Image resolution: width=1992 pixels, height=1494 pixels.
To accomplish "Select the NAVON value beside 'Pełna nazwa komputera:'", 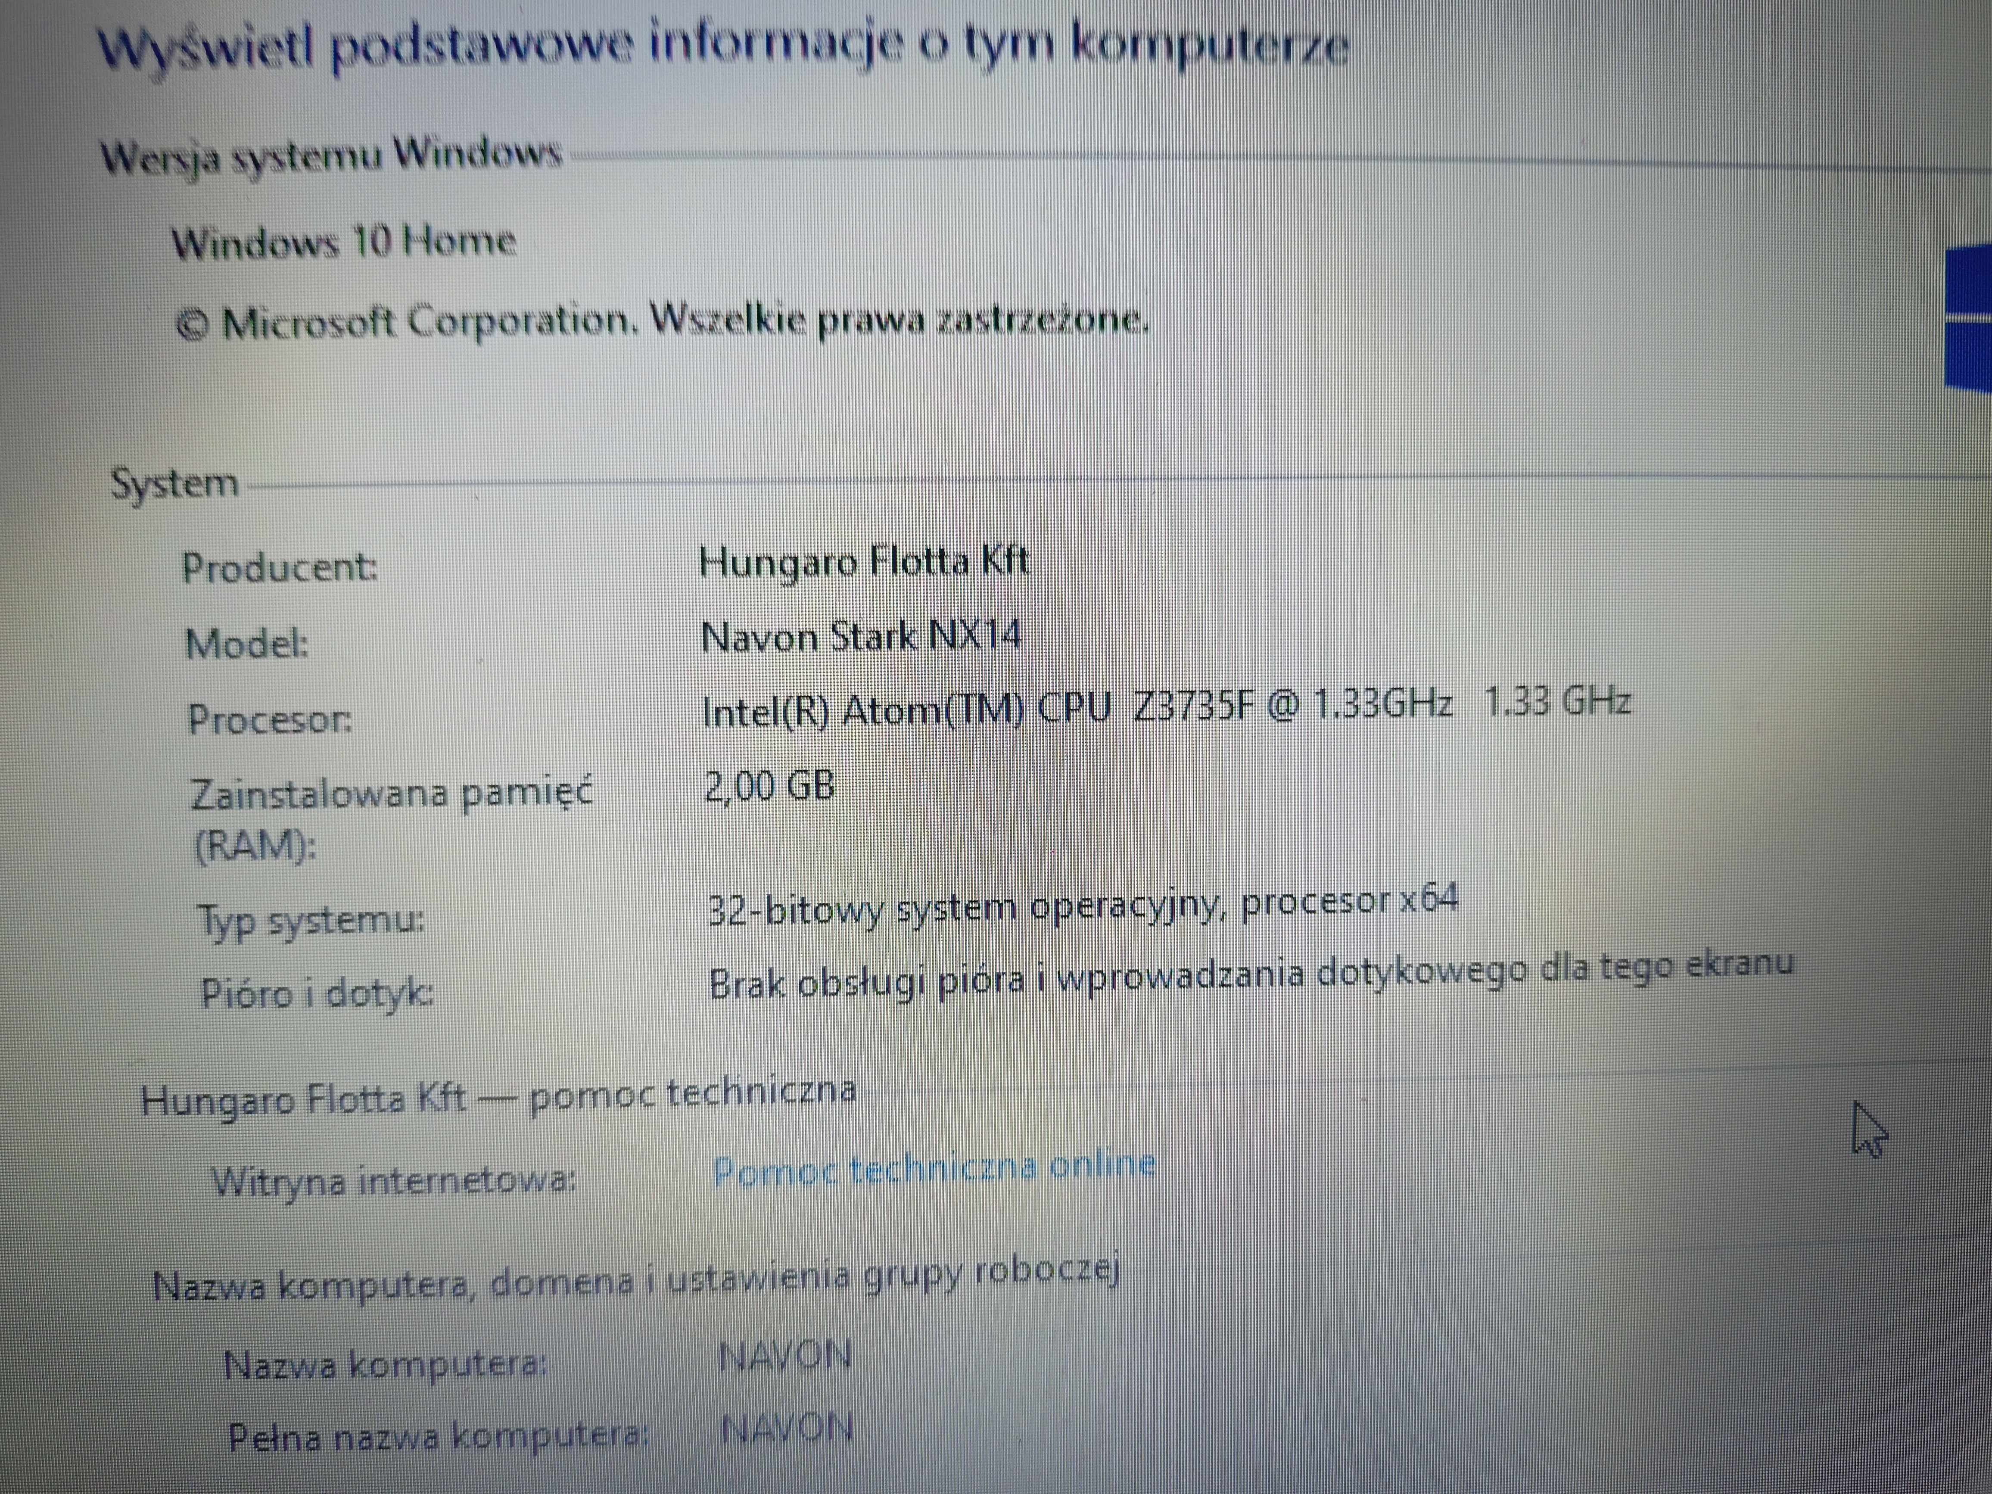I will 788,1428.
